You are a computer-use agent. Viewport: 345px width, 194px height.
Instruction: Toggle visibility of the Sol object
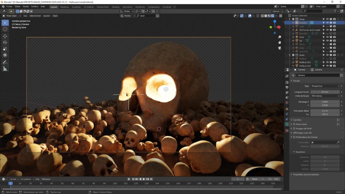pos(327,41)
